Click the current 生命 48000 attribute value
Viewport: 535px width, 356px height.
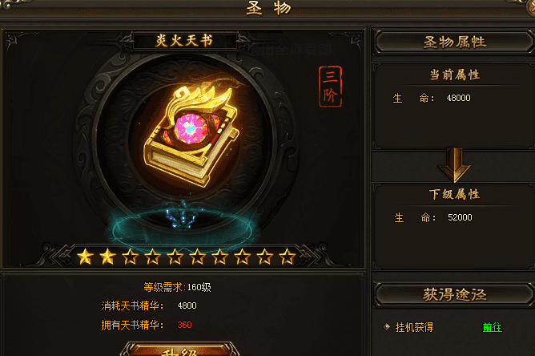click(459, 98)
